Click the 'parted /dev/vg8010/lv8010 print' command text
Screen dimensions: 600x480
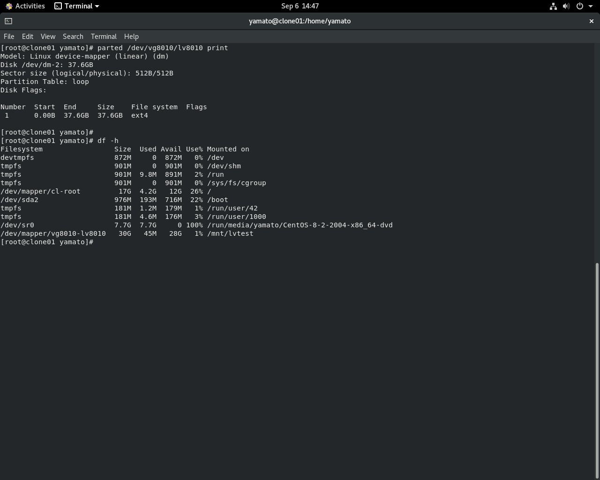[x=163, y=48]
